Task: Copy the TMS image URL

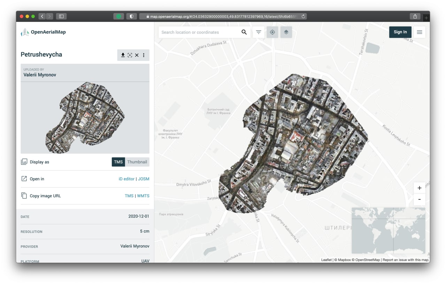Action: click(x=129, y=196)
